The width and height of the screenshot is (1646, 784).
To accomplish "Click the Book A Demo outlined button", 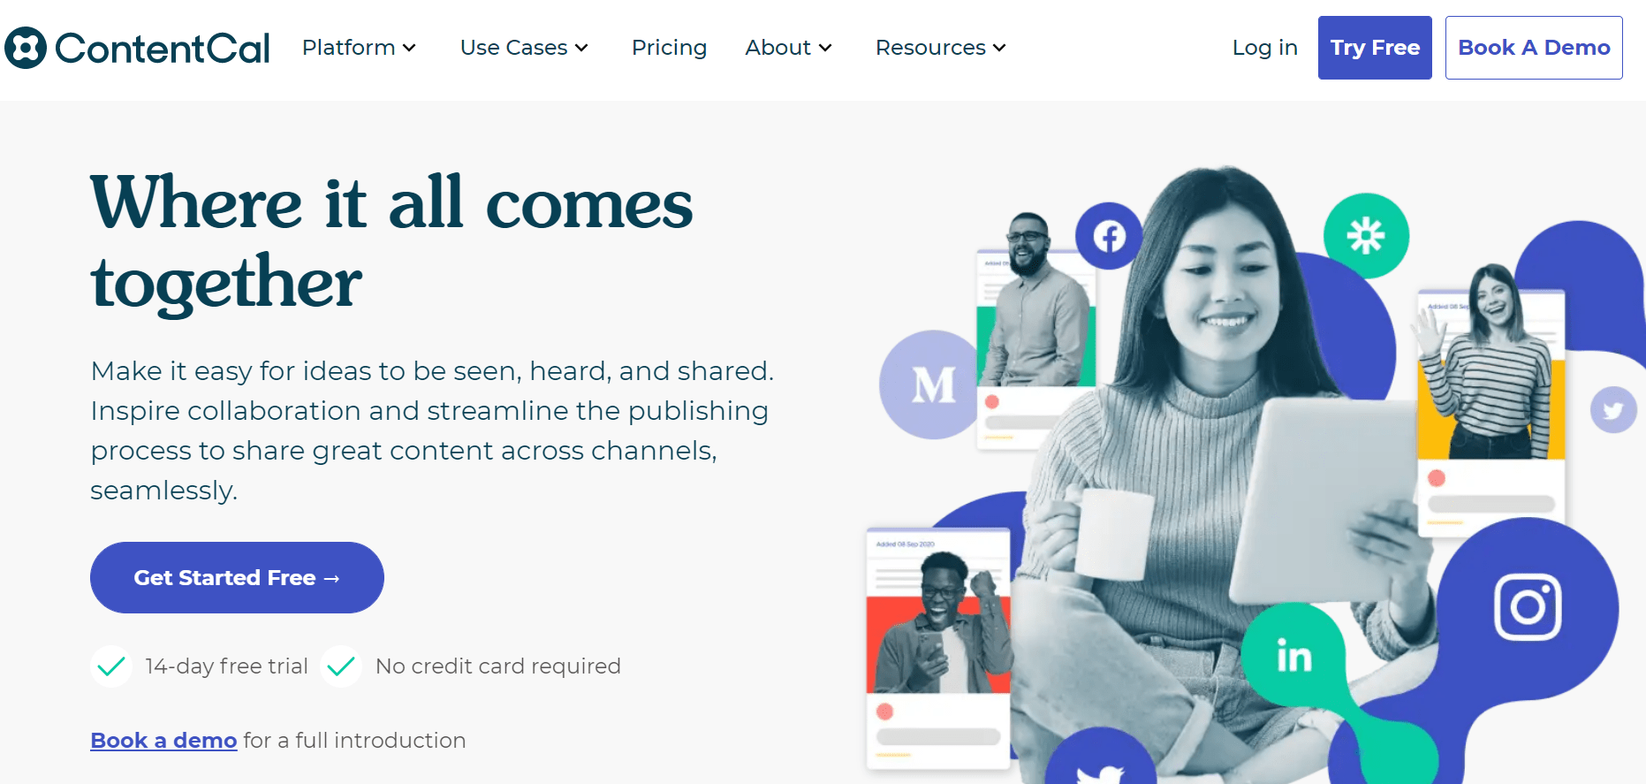I will coord(1534,48).
